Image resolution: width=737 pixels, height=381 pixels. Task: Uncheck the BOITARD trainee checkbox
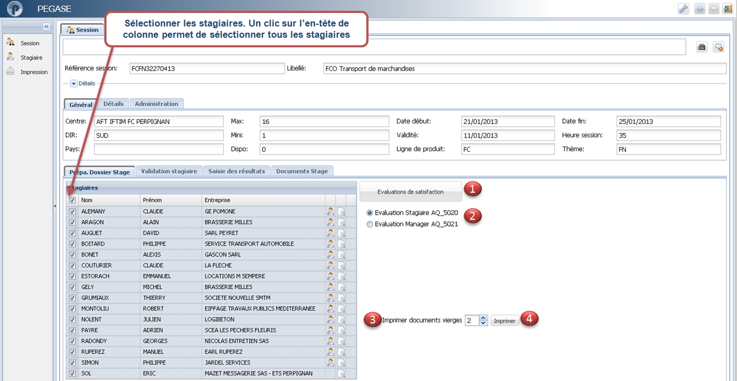(72, 244)
